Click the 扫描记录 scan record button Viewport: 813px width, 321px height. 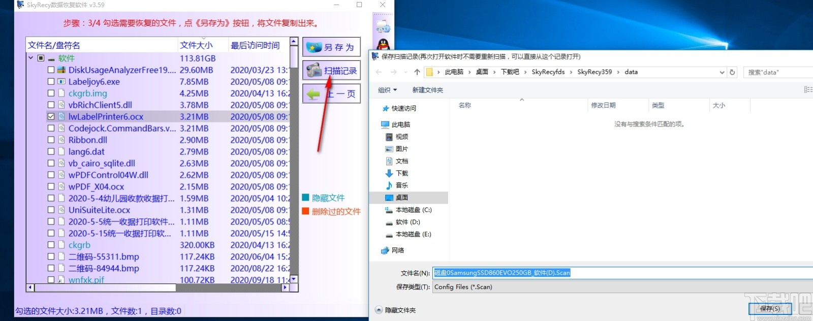331,71
